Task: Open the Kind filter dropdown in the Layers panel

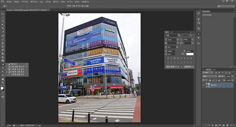Action: 208,72
